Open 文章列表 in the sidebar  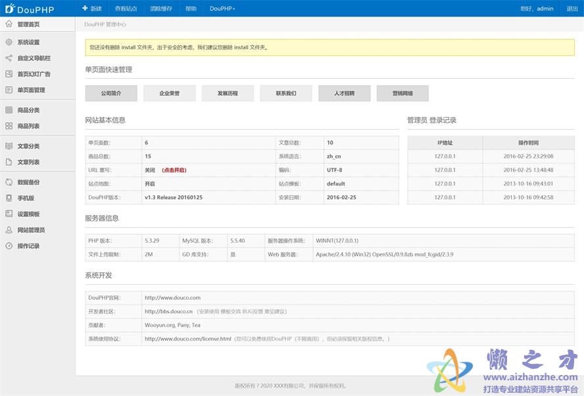28,162
